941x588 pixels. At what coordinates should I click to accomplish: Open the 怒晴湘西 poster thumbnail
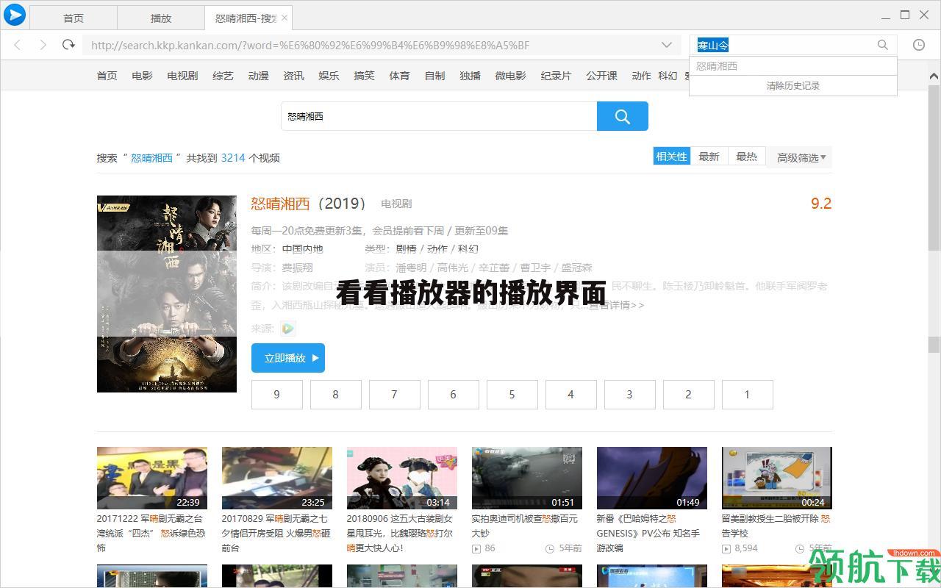(167, 293)
